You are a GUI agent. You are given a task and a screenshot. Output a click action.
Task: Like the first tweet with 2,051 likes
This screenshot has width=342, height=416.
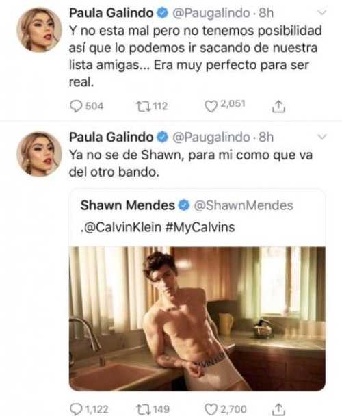pyautogui.click(x=211, y=107)
